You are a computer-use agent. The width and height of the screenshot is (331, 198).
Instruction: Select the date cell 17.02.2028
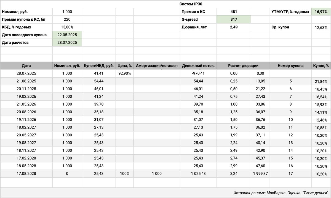[x=26, y=158]
